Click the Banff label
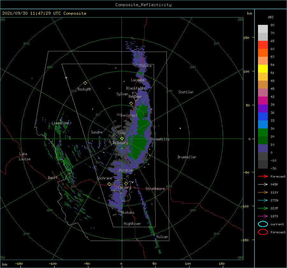 pyautogui.click(x=53, y=177)
